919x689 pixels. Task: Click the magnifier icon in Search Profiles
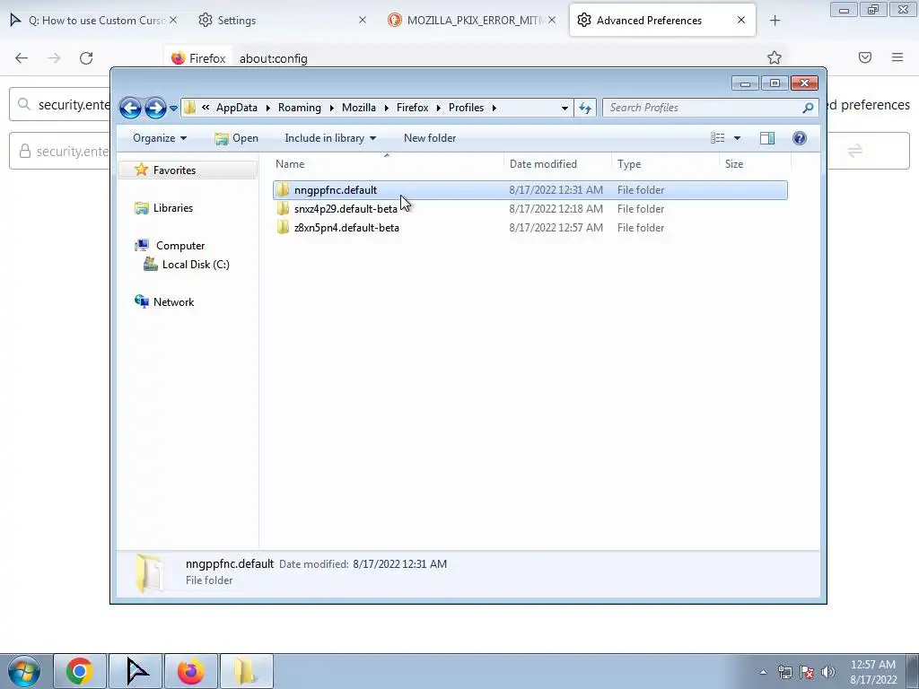808,108
